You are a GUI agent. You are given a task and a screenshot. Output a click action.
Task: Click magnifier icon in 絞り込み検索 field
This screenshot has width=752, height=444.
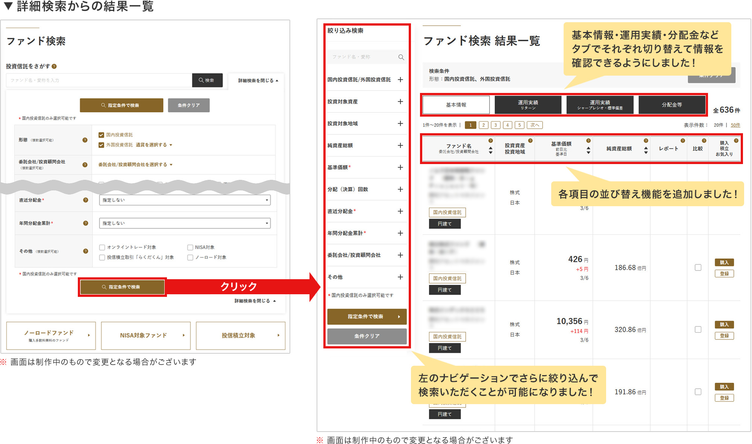(401, 57)
